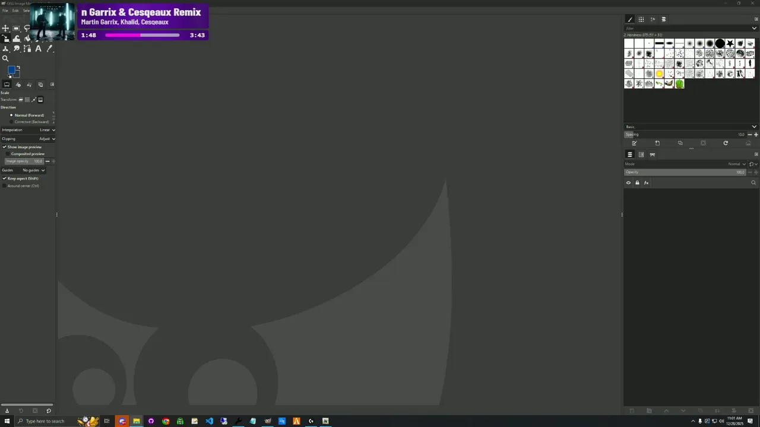This screenshot has width=760, height=427.
Task: Reset colors to default black and white
Action: (9, 76)
